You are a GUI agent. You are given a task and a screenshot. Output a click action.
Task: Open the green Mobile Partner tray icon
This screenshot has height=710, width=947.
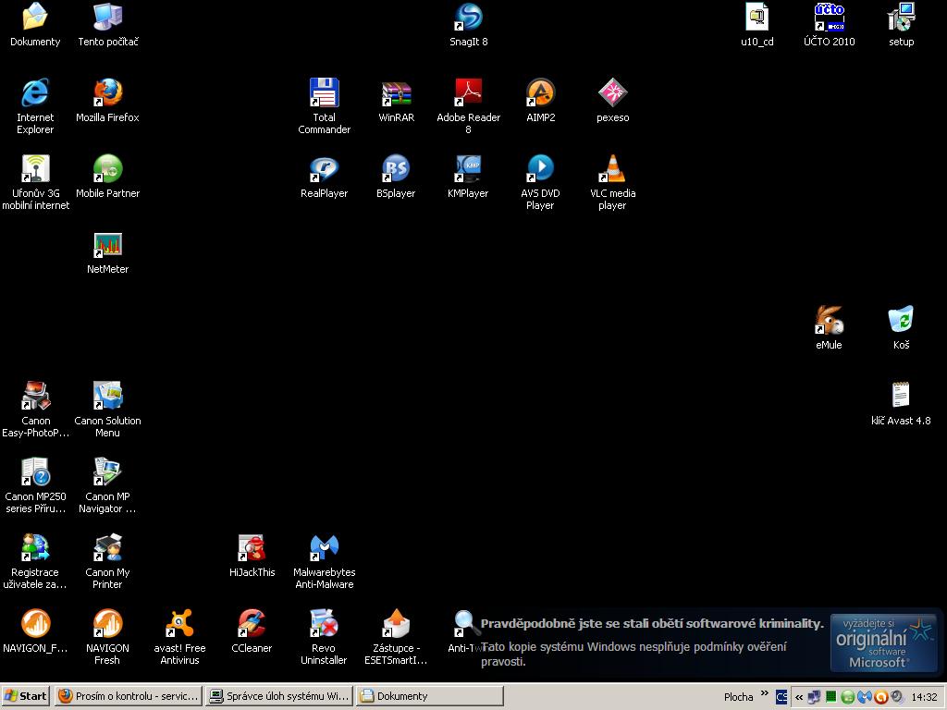pos(847,697)
